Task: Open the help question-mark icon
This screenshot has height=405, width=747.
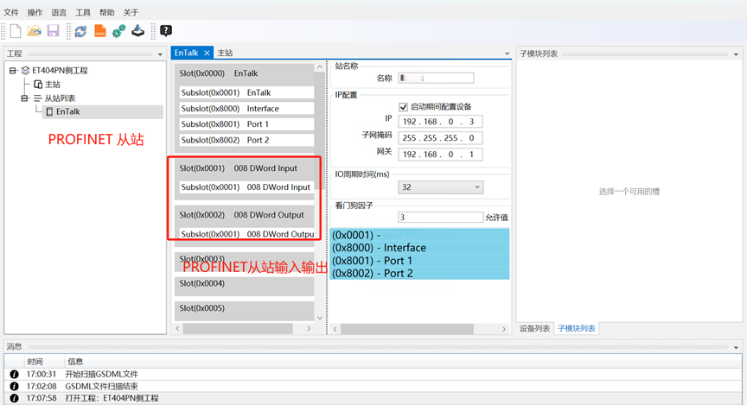Action: click(x=166, y=31)
